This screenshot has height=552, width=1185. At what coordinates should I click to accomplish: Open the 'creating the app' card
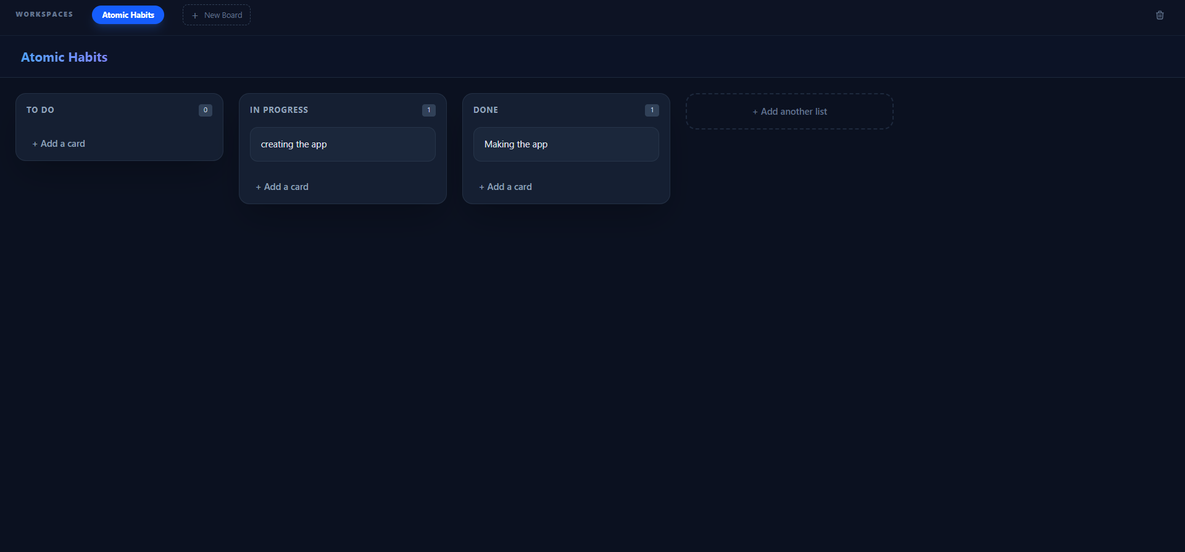click(343, 144)
